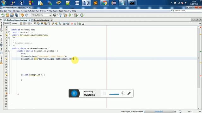Close the databaseConnector.java tab

pyautogui.click(x=30, y=20)
